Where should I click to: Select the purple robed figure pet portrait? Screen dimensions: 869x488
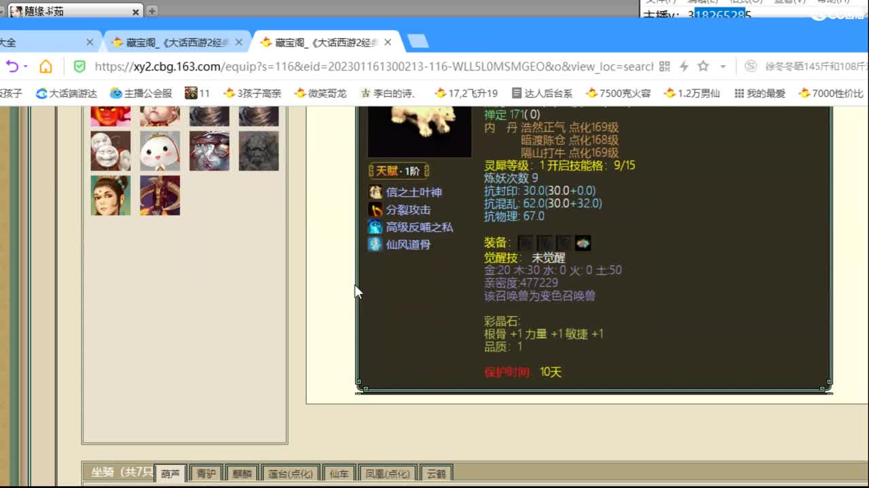pos(160,195)
